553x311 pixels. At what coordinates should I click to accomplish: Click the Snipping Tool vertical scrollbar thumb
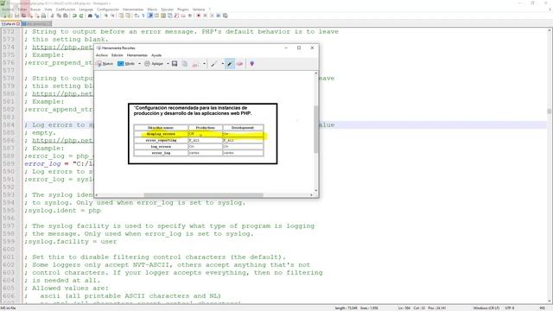(x=315, y=129)
